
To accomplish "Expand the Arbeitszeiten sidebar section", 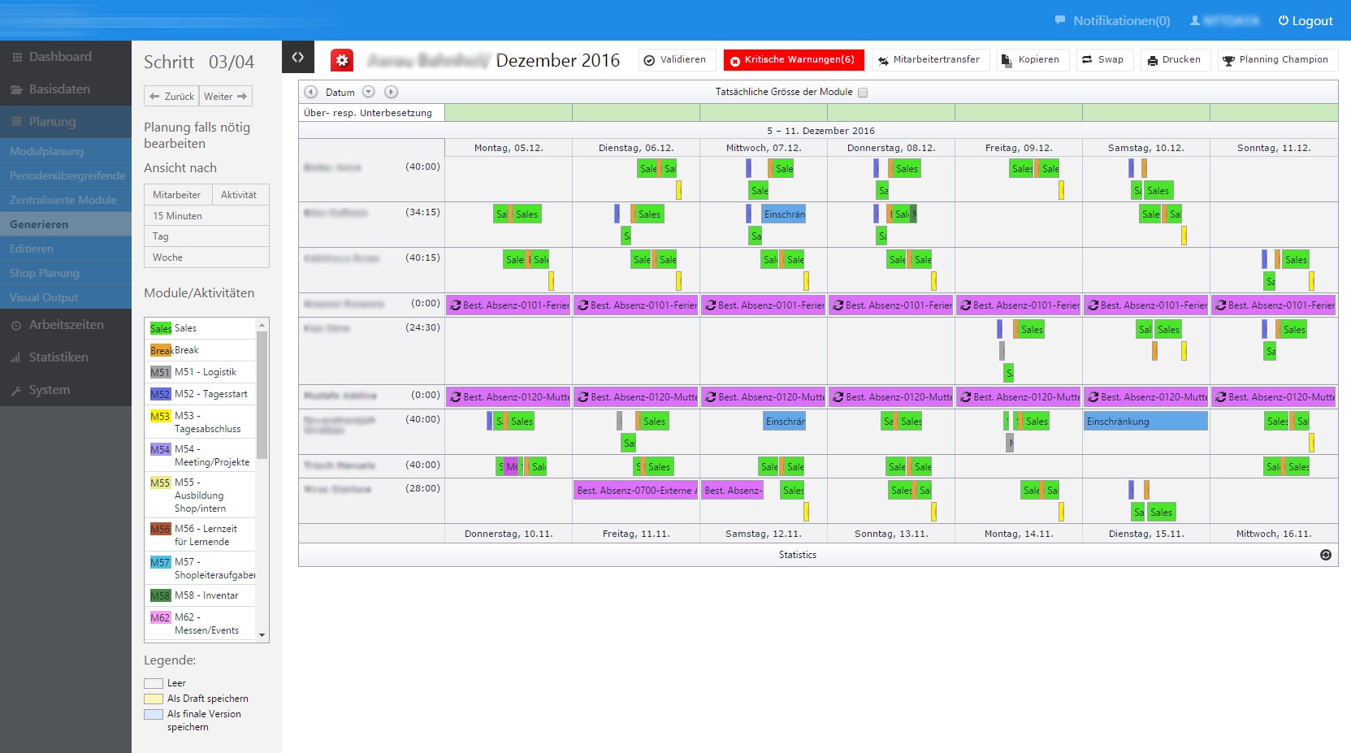I will (66, 325).
